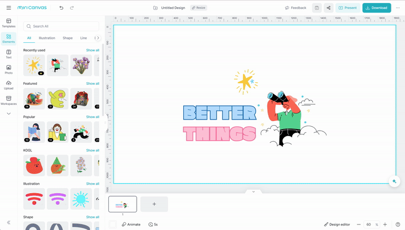
Task: Open the Text sidebar panel
Action: [9, 54]
